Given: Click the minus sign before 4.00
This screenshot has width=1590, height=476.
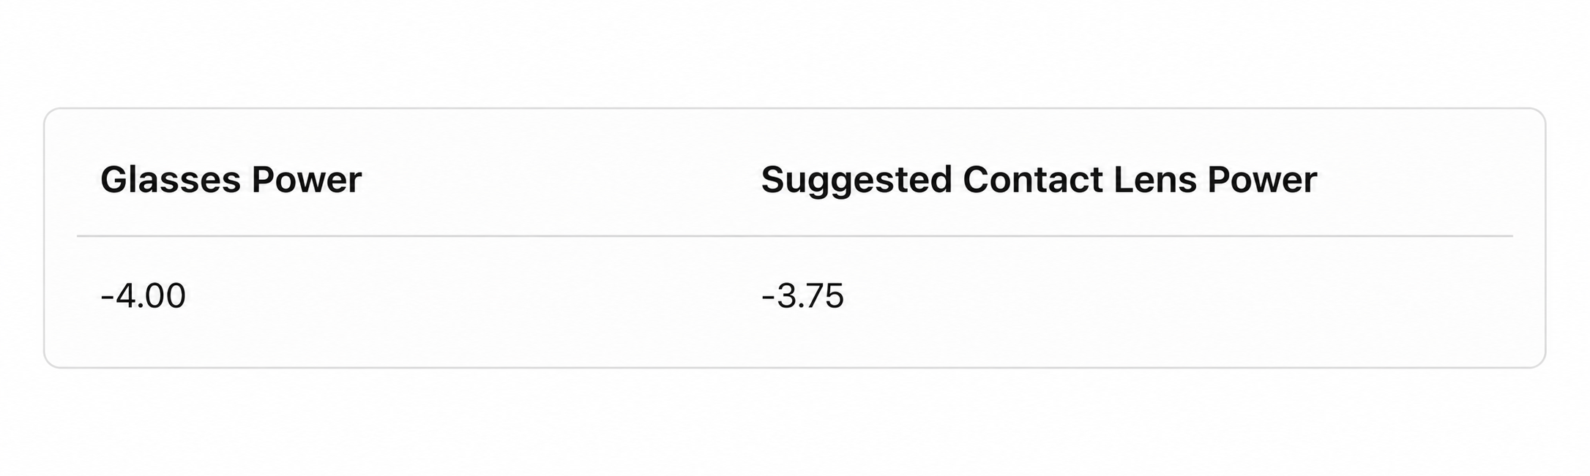Looking at the screenshot, I should tap(107, 298).
